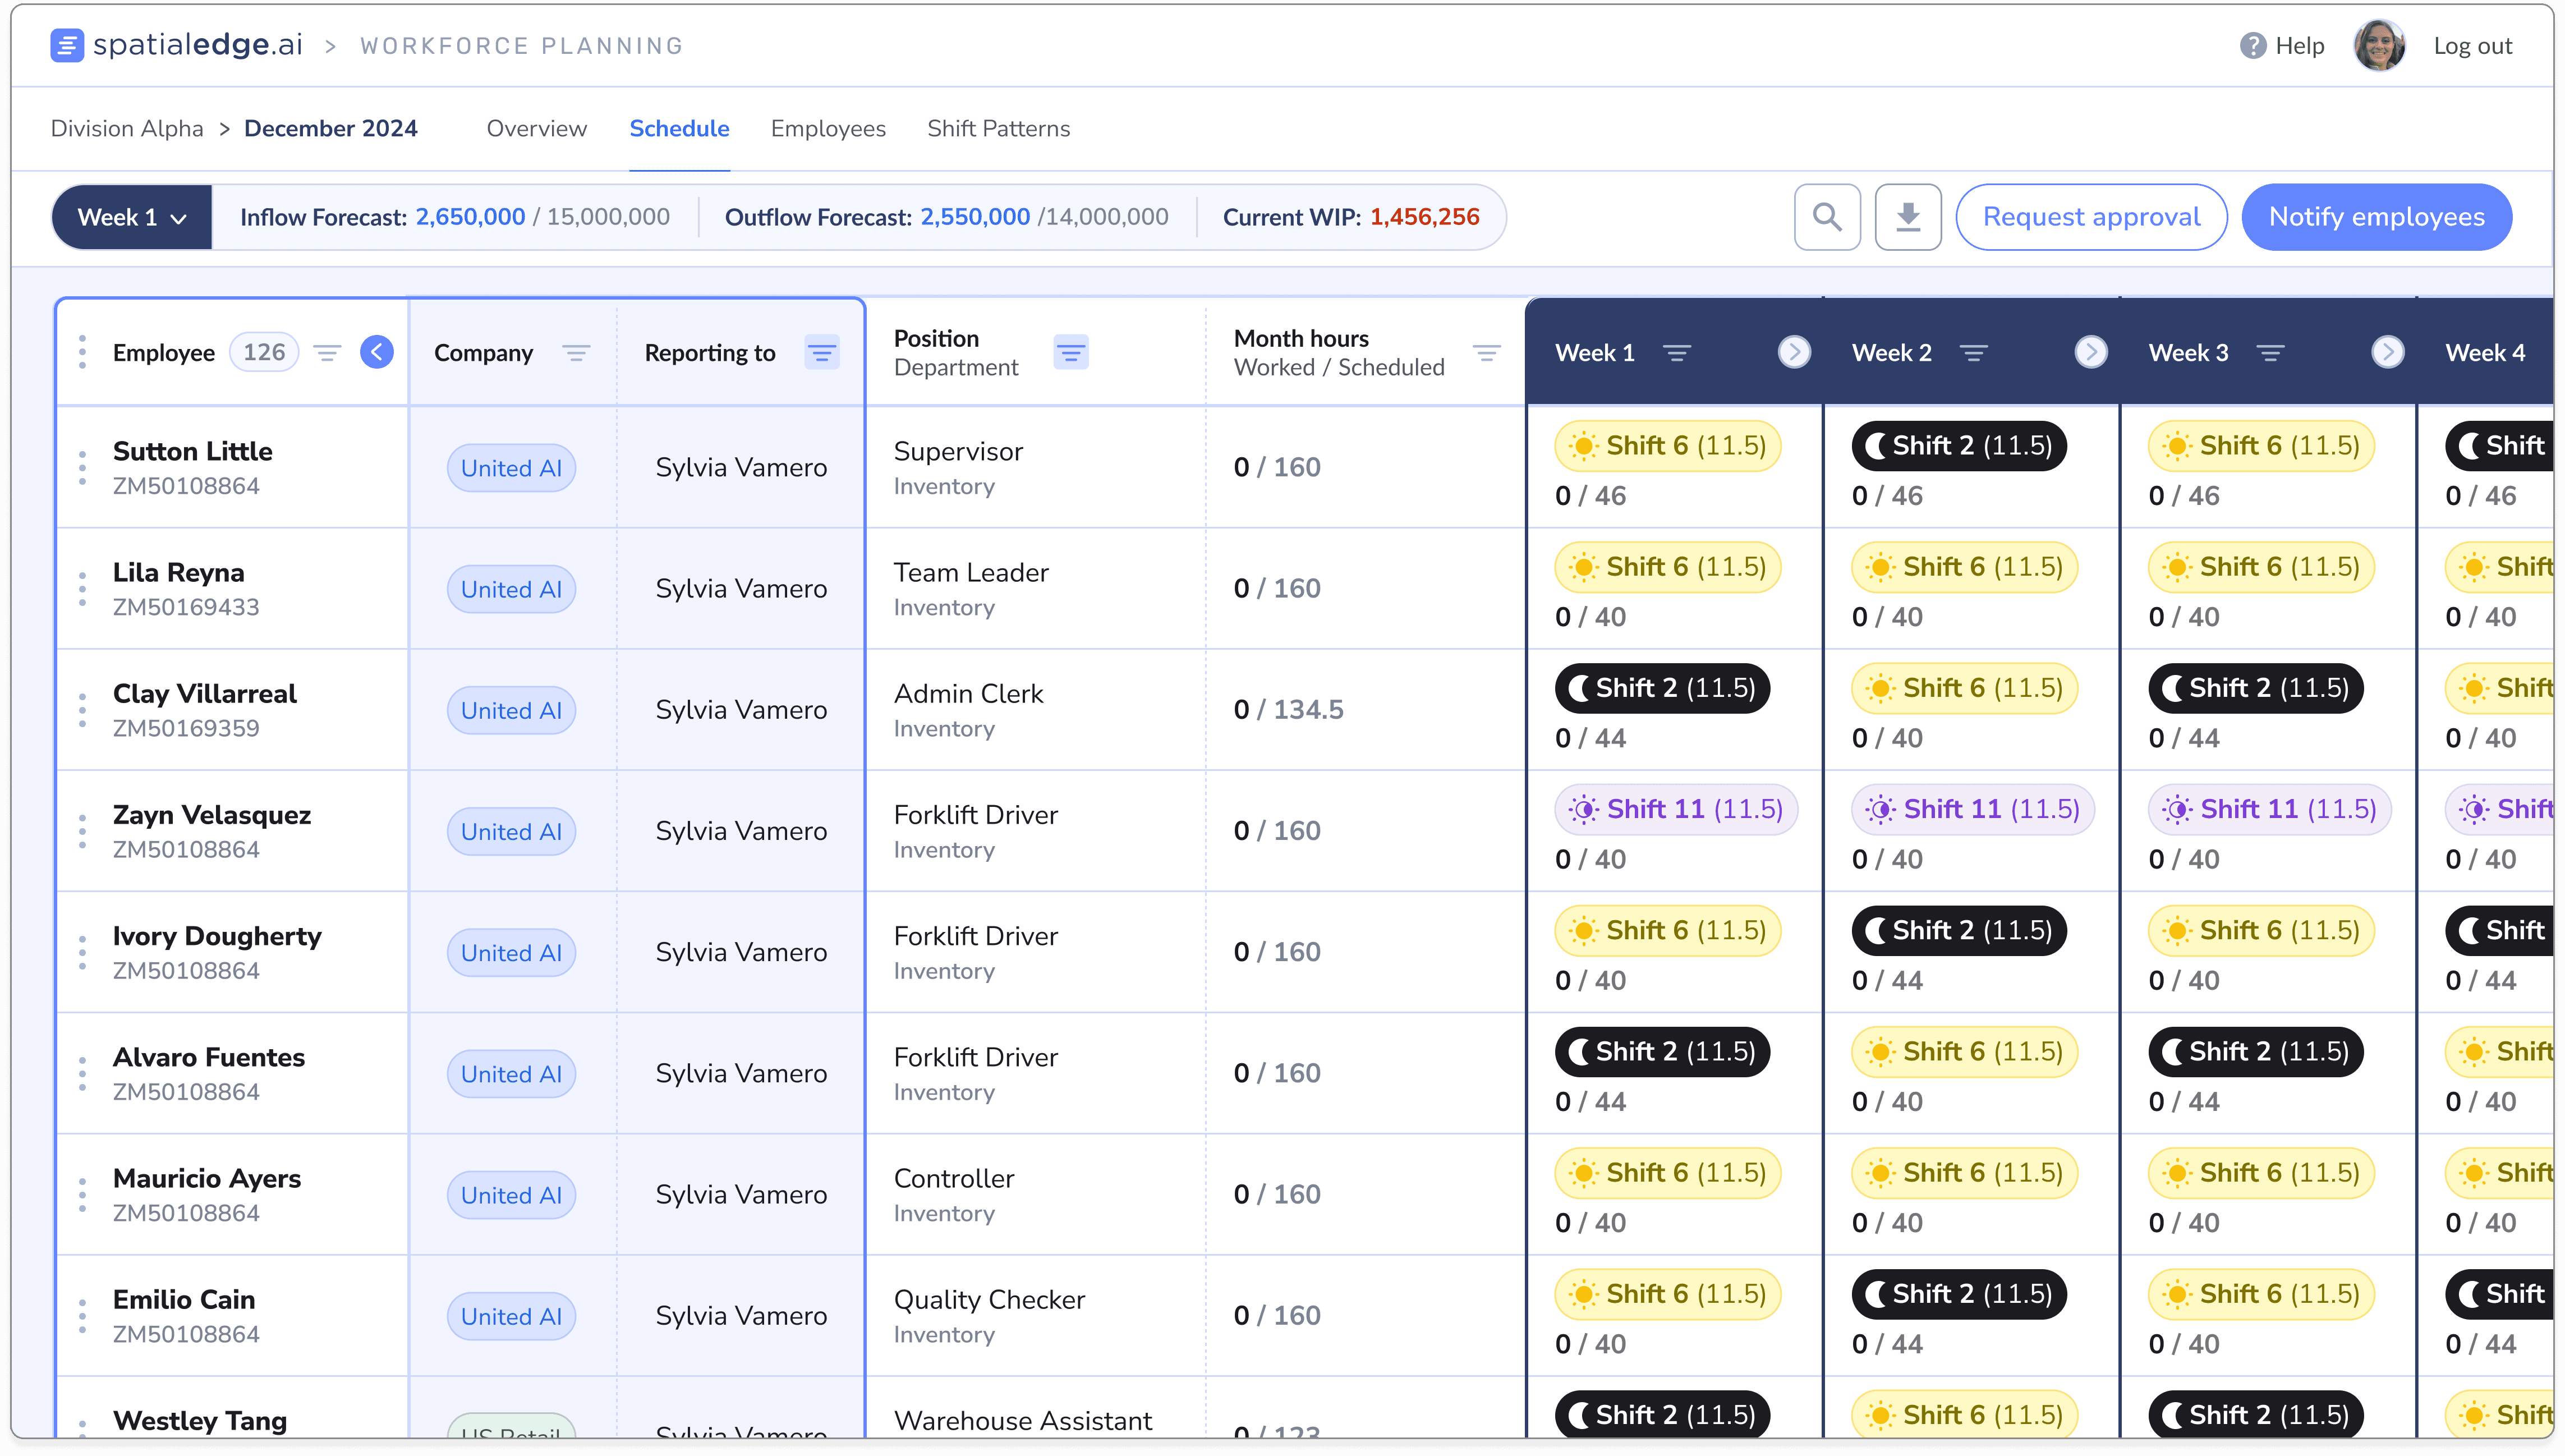This screenshot has width=2565, height=1456.
Task: Open Sutton Little row drag handle menu
Action: tap(82, 468)
